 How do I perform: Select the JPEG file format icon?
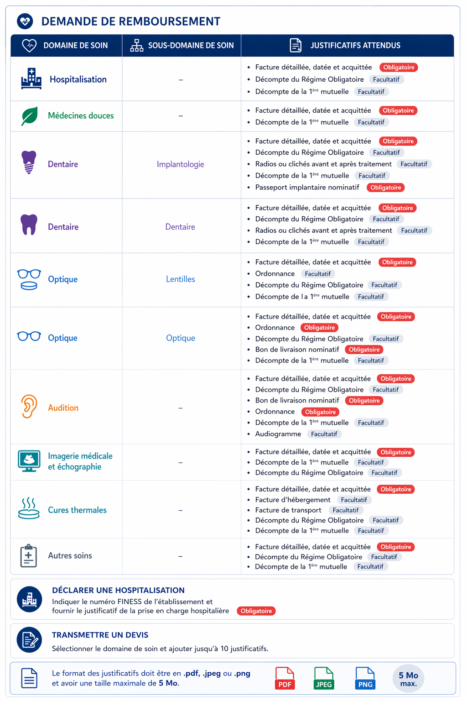pyautogui.click(x=324, y=678)
